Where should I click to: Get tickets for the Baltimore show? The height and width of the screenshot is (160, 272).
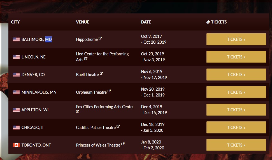point(236,39)
